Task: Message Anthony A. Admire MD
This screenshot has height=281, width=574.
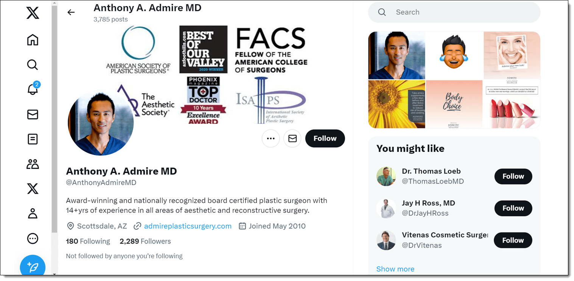Action: tap(292, 138)
